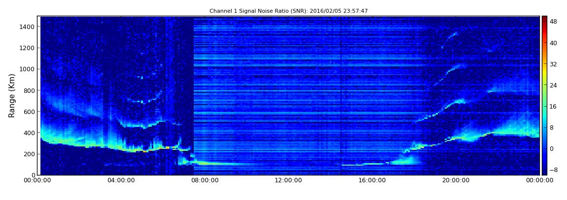Click the 1200 range tick label

pyautogui.click(x=28, y=48)
